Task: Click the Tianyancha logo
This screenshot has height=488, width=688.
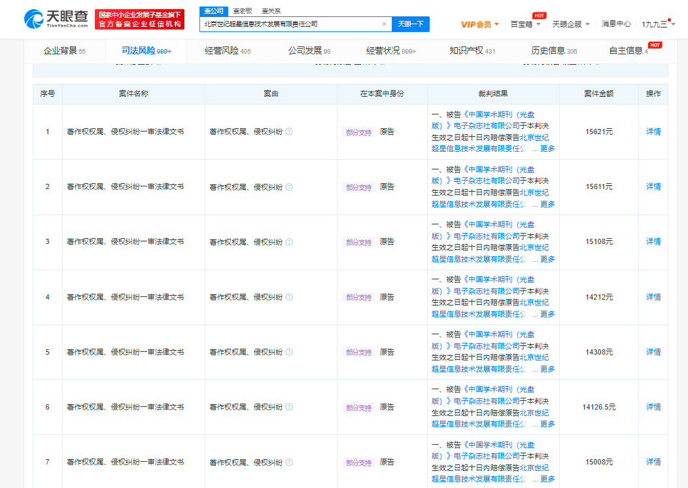Action: click(x=56, y=19)
